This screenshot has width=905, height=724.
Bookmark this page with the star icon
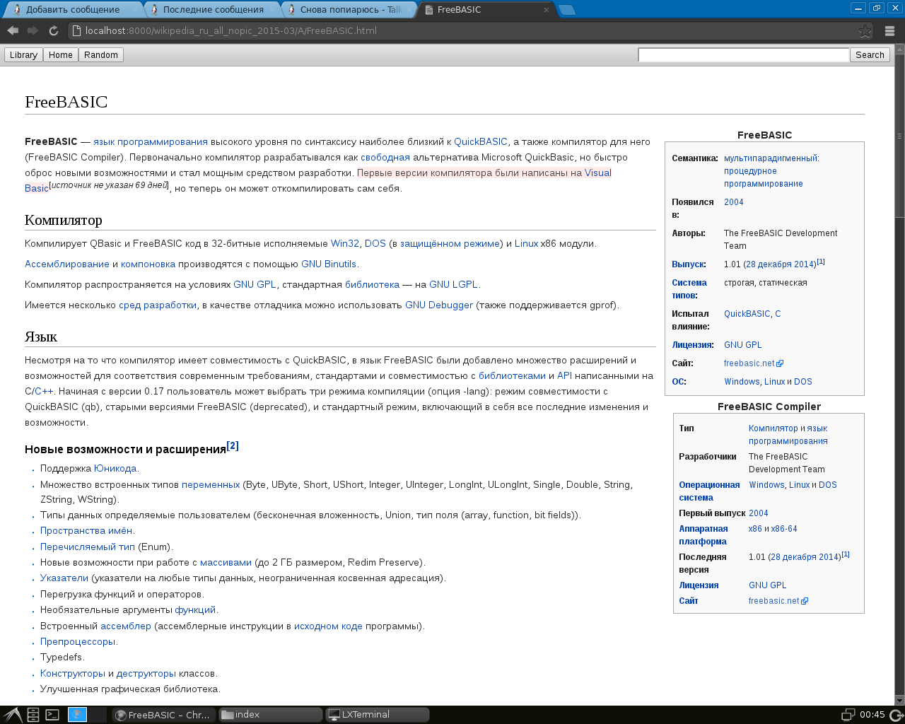point(865,30)
